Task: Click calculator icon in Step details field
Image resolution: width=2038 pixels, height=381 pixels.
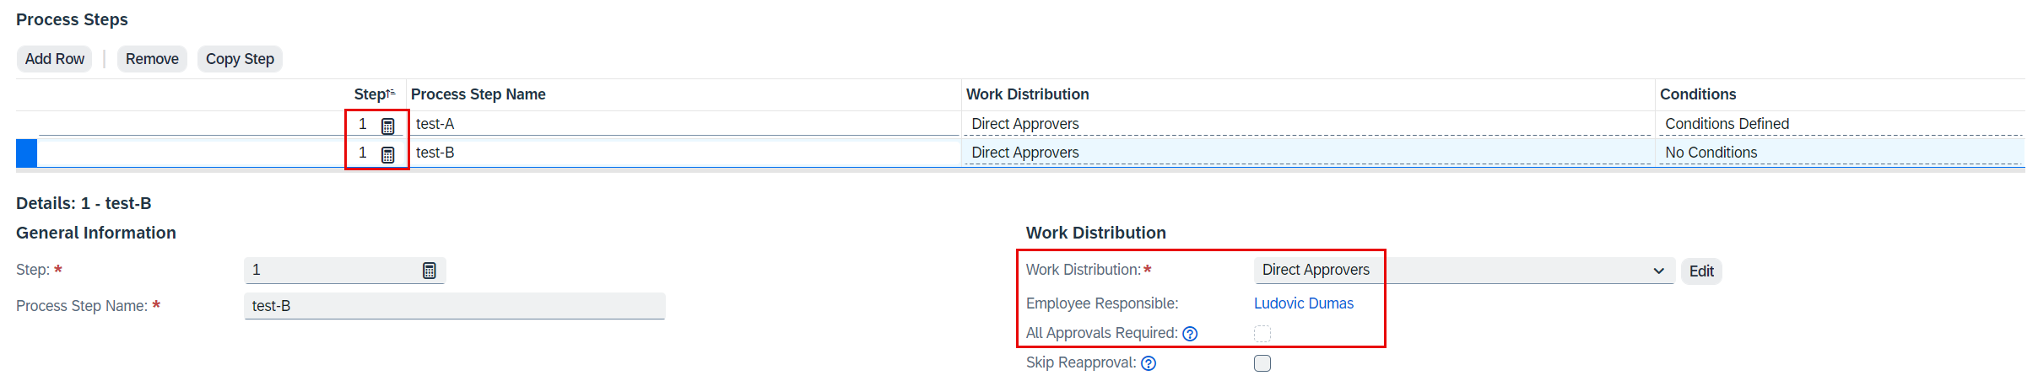Action: pos(429,271)
